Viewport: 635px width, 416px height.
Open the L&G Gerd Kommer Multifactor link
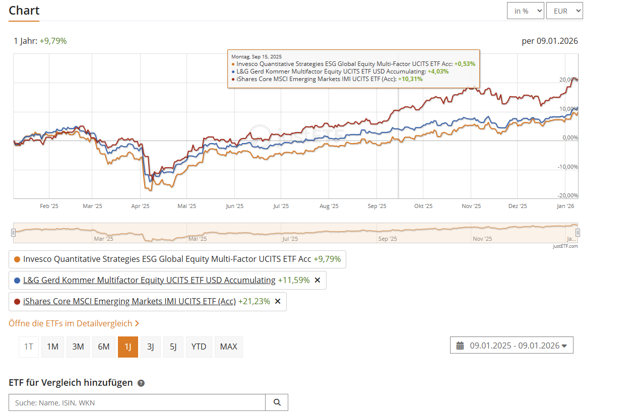coord(149,280)
